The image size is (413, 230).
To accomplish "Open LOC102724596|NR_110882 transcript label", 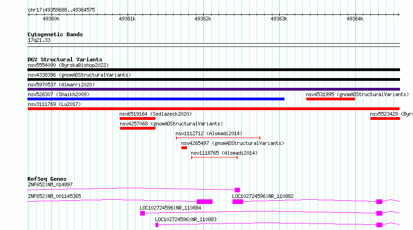I will 263,196.
